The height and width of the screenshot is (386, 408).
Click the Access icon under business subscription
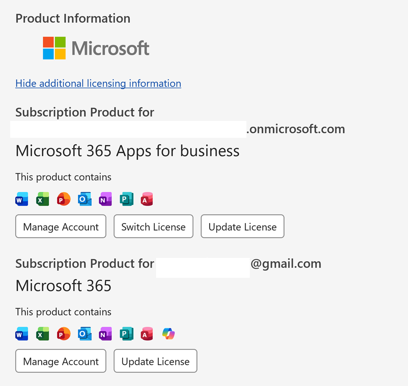[x=147, y=199]
